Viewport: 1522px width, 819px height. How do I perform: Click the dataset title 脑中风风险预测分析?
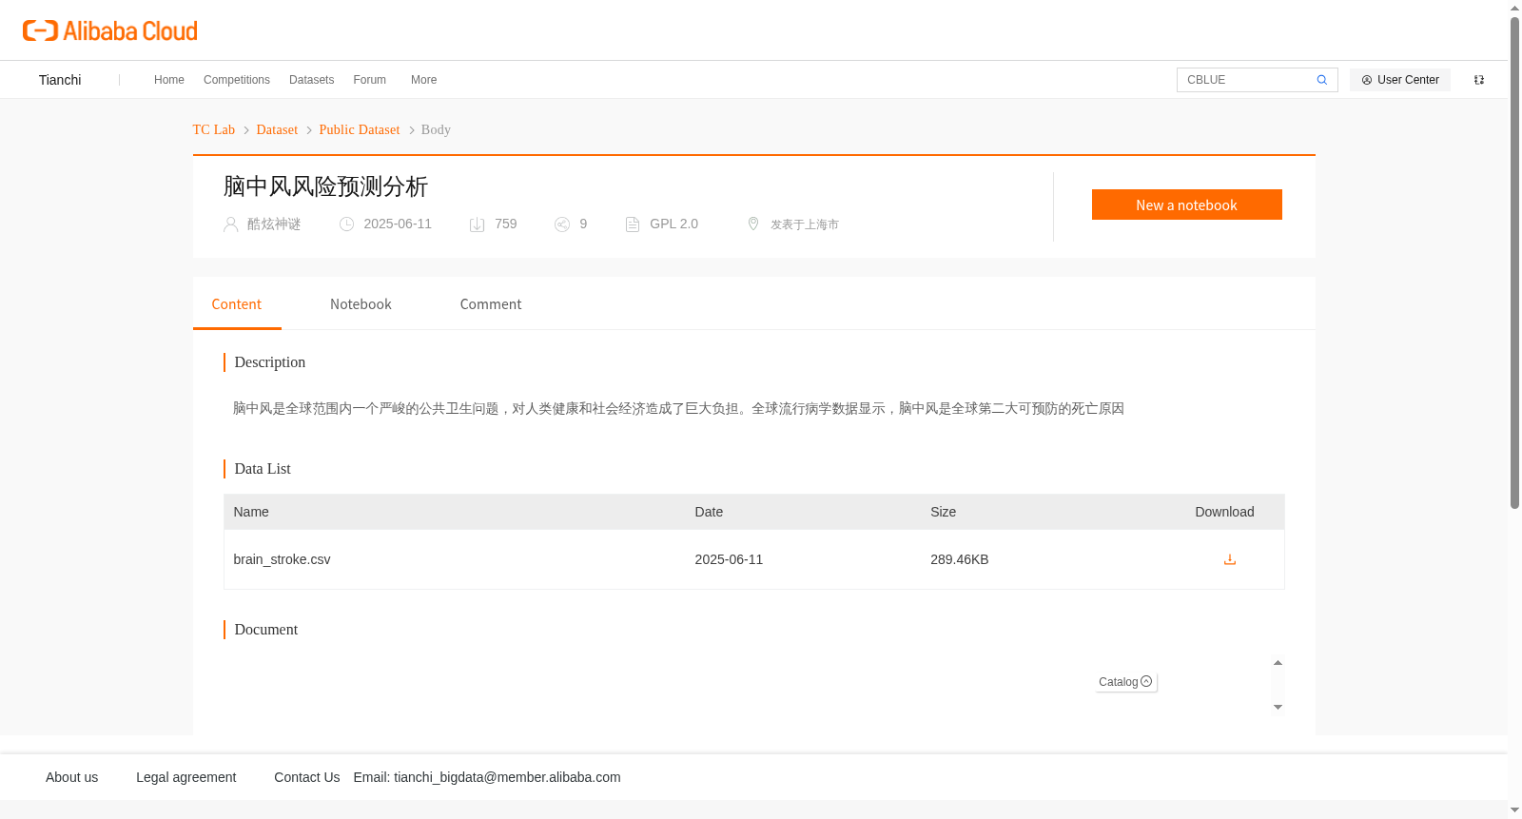pos(325,186)
